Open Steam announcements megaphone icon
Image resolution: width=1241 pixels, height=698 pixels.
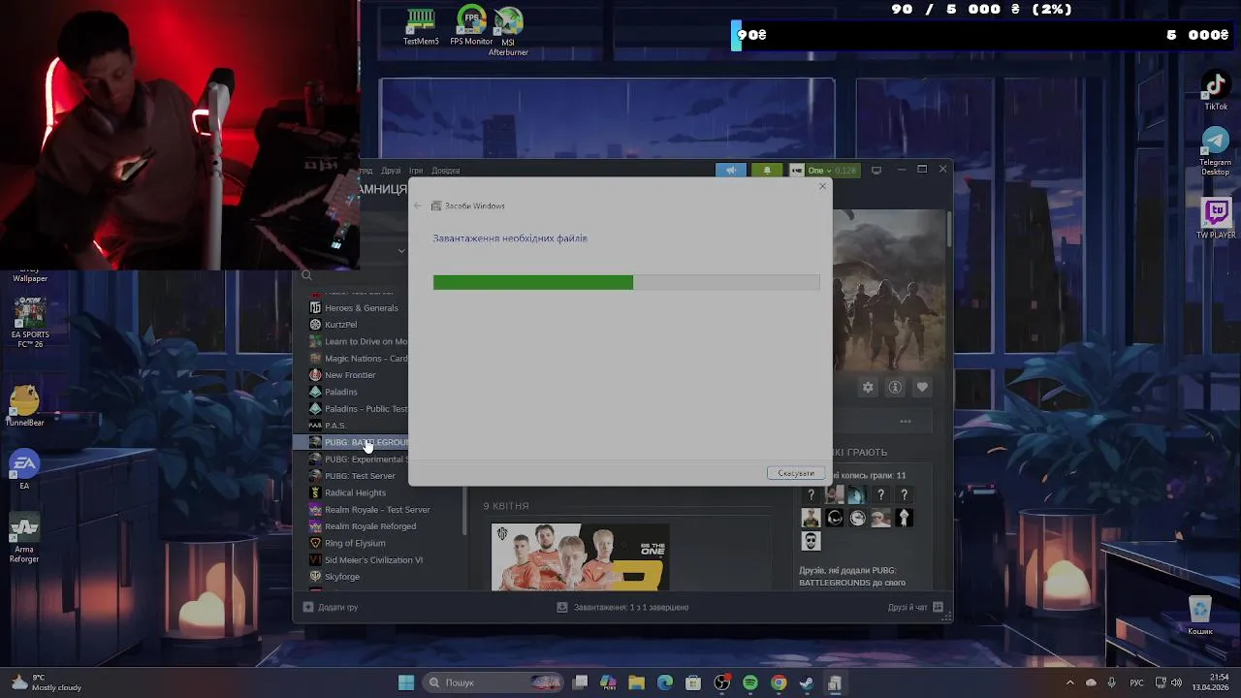pyautogui.click(x=731, y=170)
